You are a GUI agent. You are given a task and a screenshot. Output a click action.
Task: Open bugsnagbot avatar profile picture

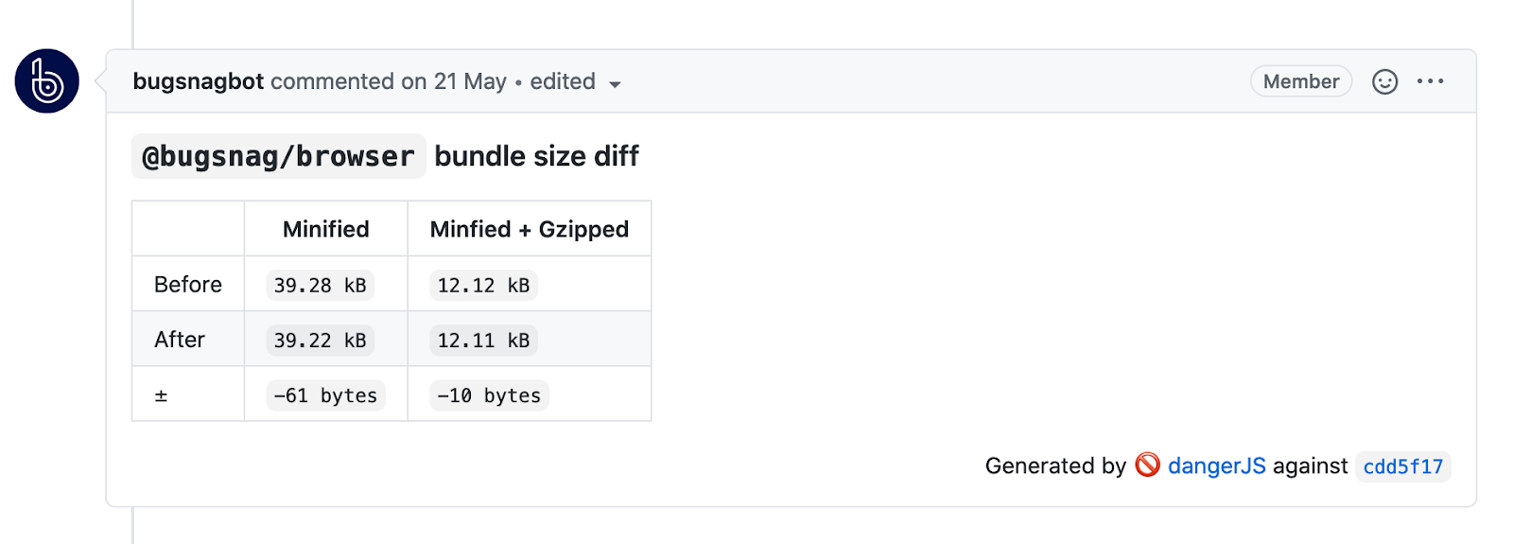coord(46,81)
